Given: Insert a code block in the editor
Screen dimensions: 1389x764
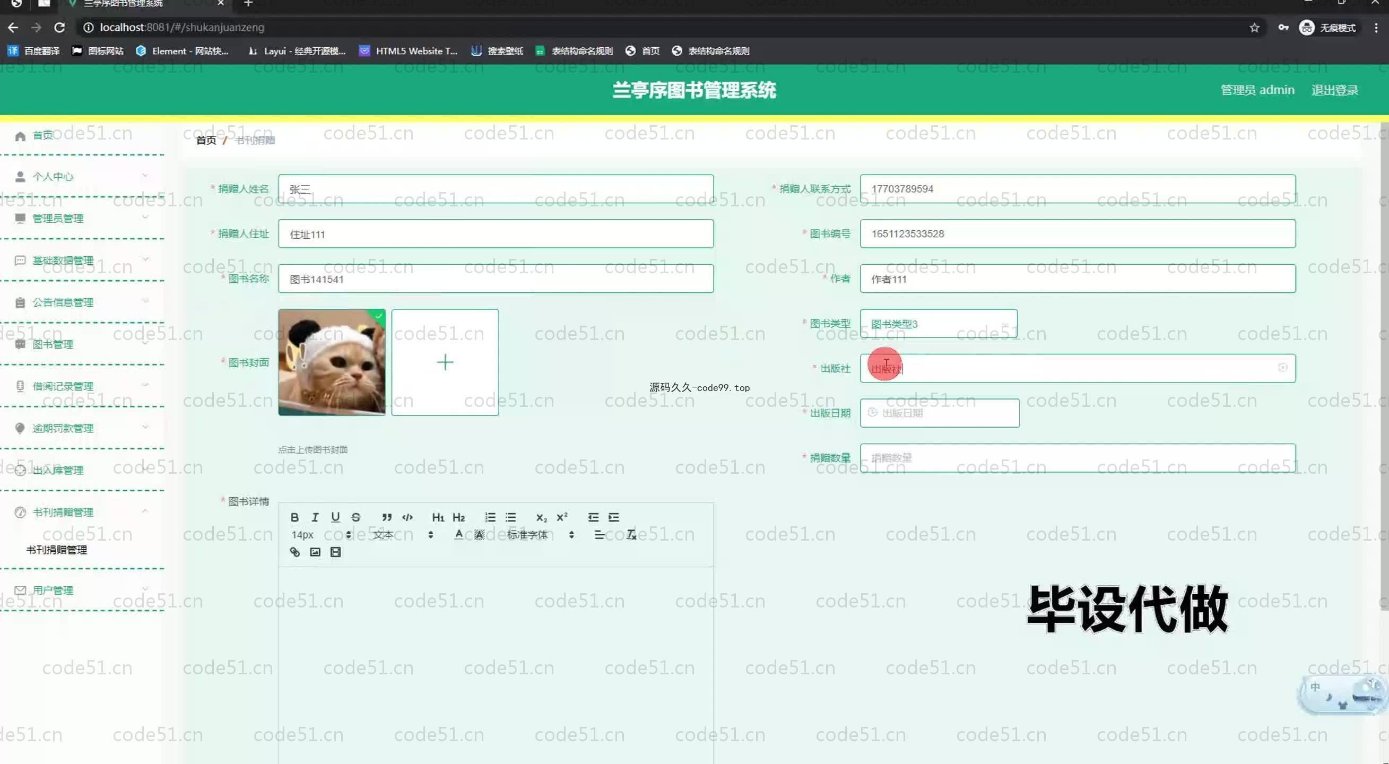Looking at the screenshot, I should point(407,517).
